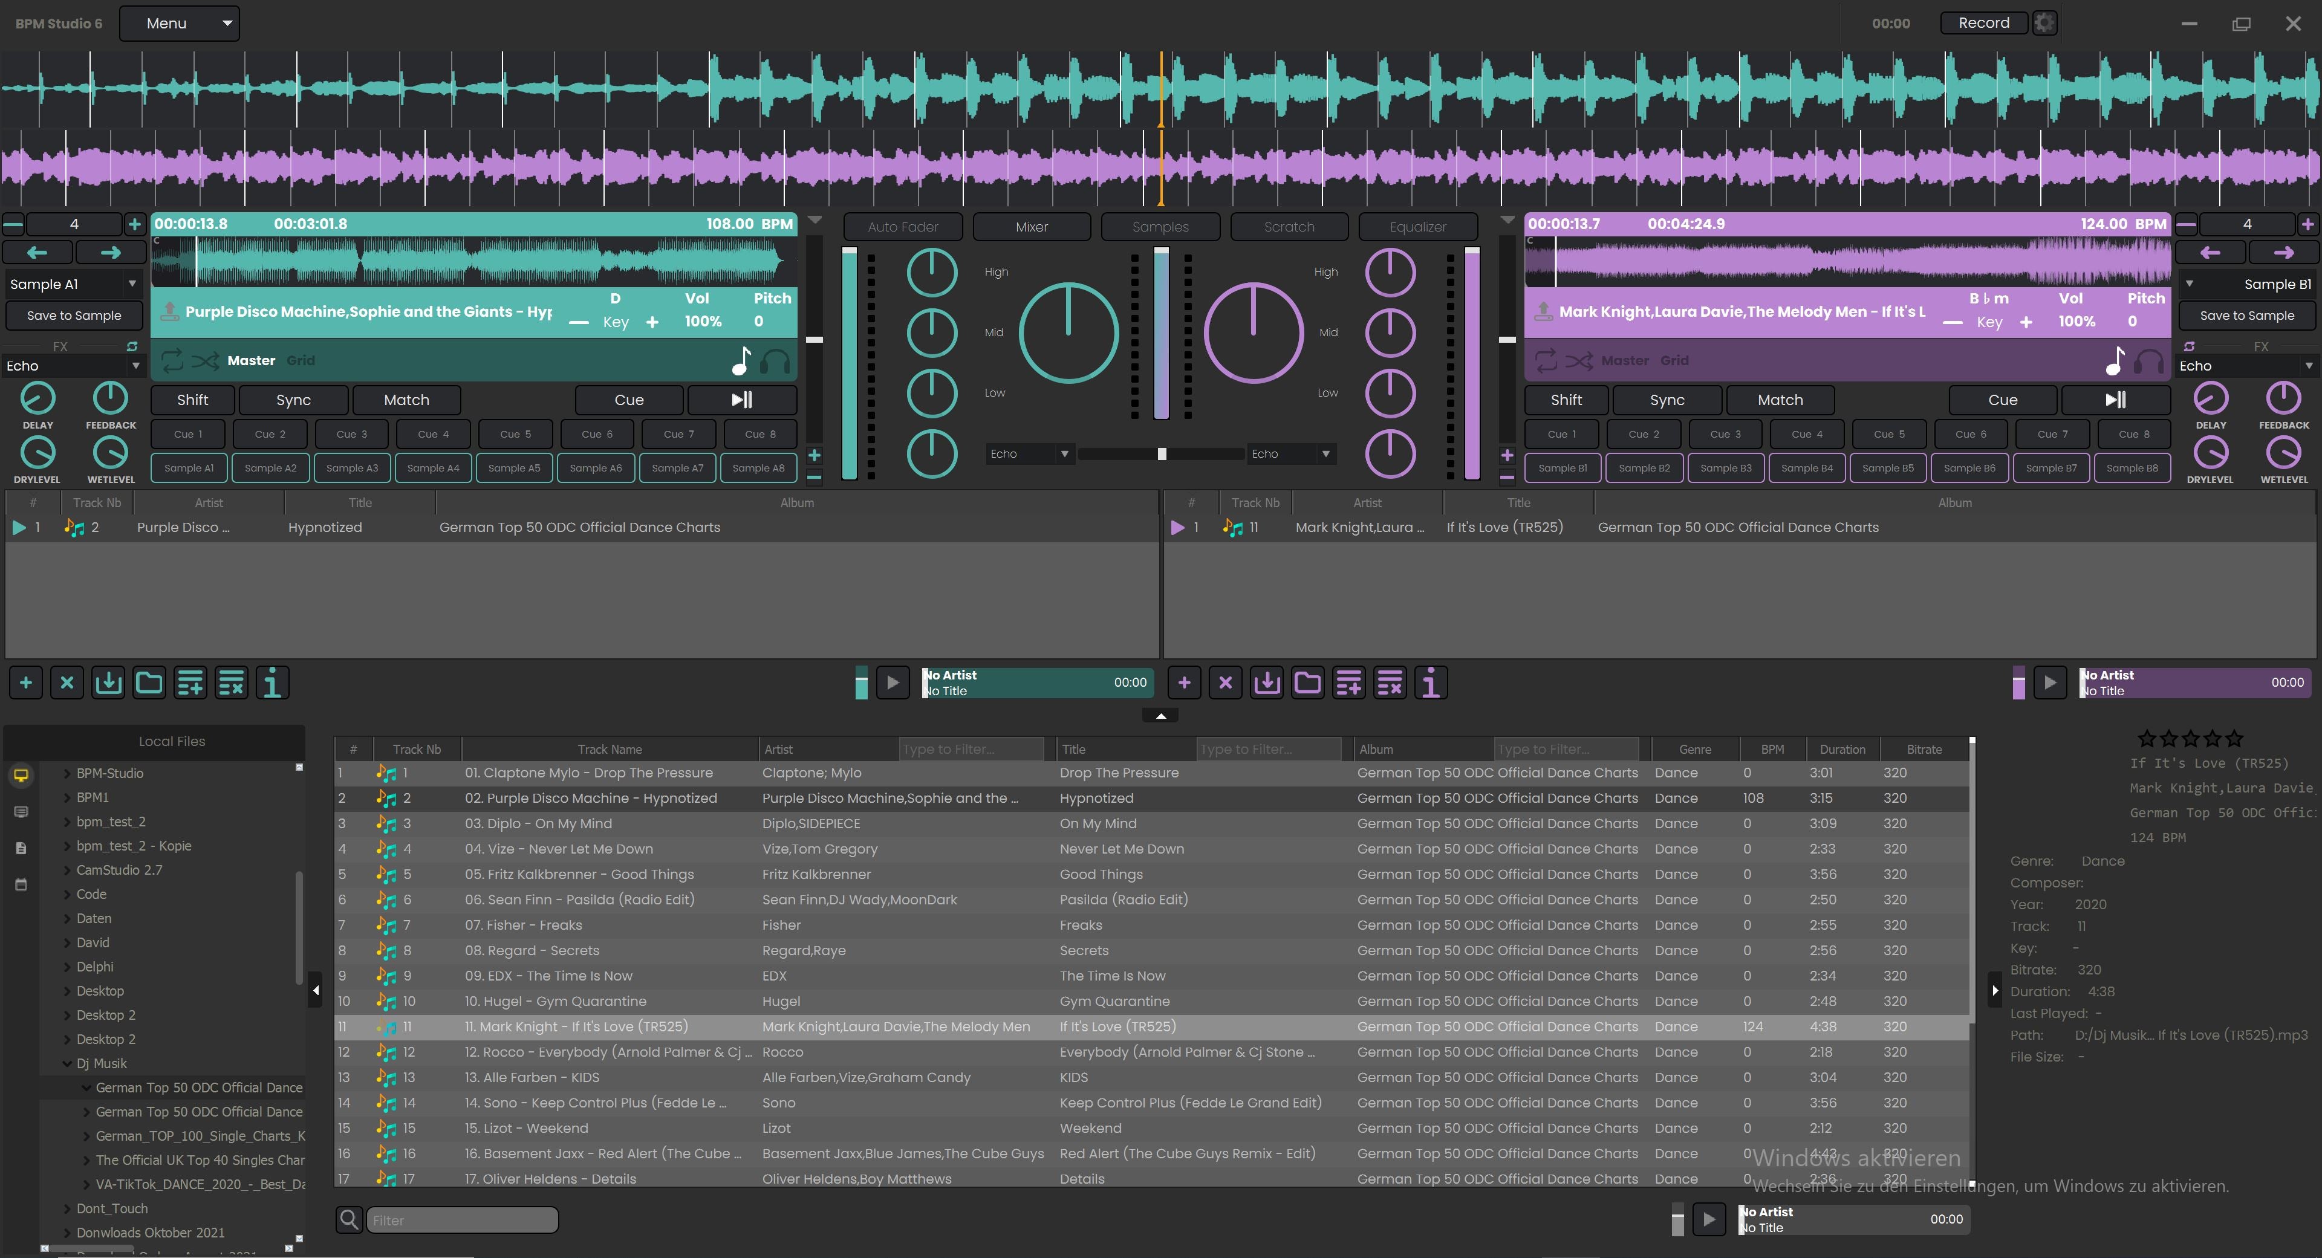Switch to the Equalizer tab in the mixer
The image size is (2322, 1258).
coord(1417,226)
